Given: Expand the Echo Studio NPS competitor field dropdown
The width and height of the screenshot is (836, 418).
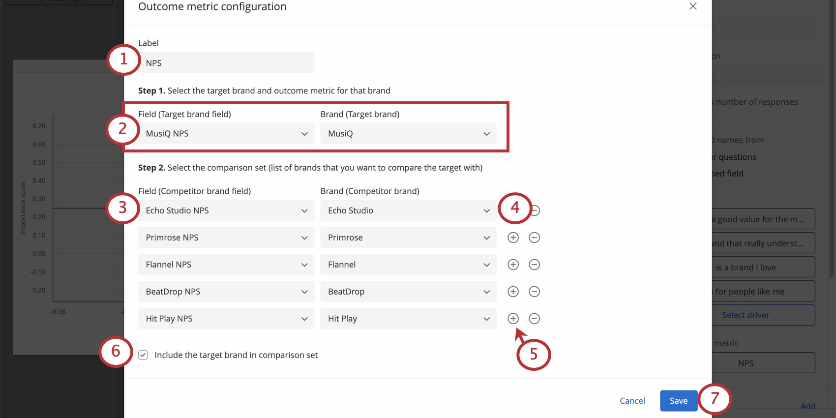Looking at the screenshot, I should pyautogui.click(x=226, y=210).
